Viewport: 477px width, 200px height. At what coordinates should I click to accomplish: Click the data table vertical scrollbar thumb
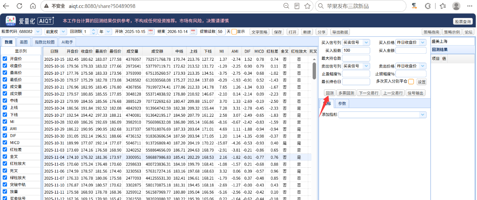click(x=314, y=71)
